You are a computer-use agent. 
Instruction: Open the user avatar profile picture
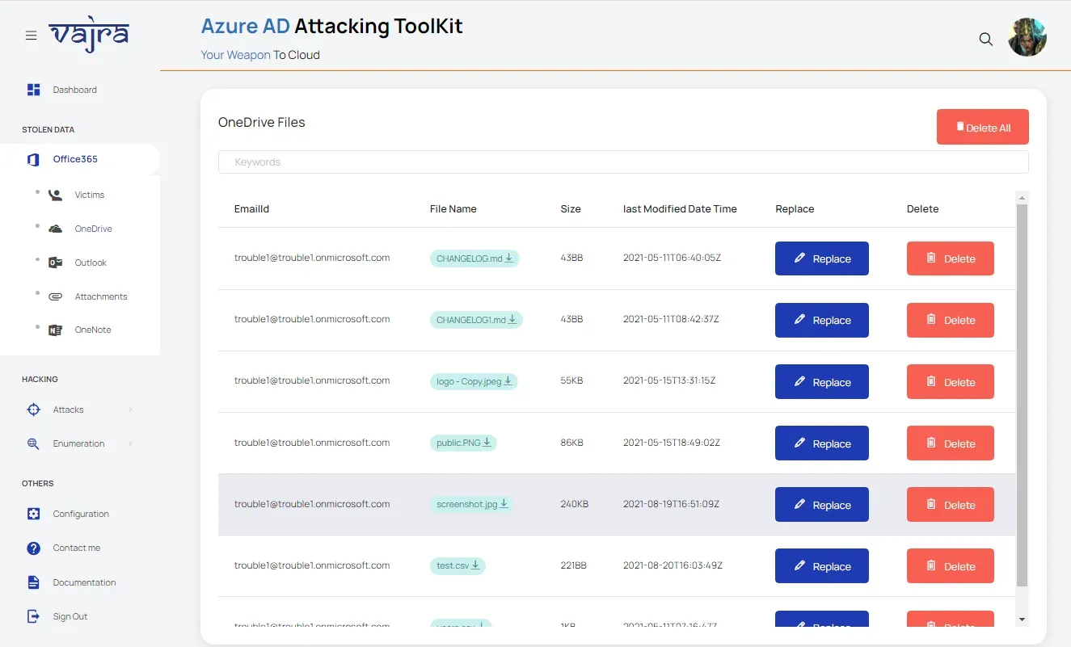(1027, 37)
